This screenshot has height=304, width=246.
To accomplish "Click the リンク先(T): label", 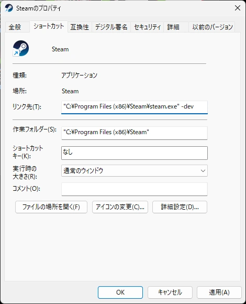I will (x=27, y=106).
